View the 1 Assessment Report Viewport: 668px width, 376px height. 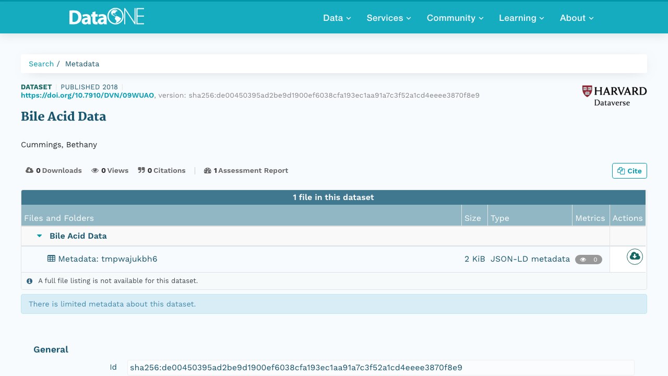[246, 171]
